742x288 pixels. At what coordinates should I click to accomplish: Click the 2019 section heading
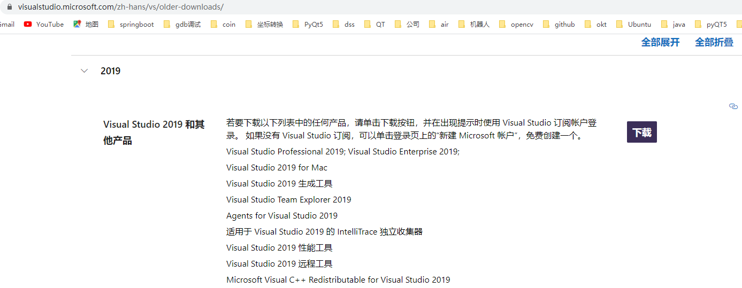click(x=111, y=71)
